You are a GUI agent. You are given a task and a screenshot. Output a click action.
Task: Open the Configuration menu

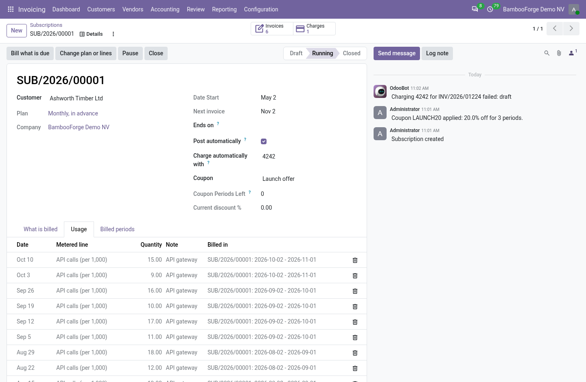point(261,9)
